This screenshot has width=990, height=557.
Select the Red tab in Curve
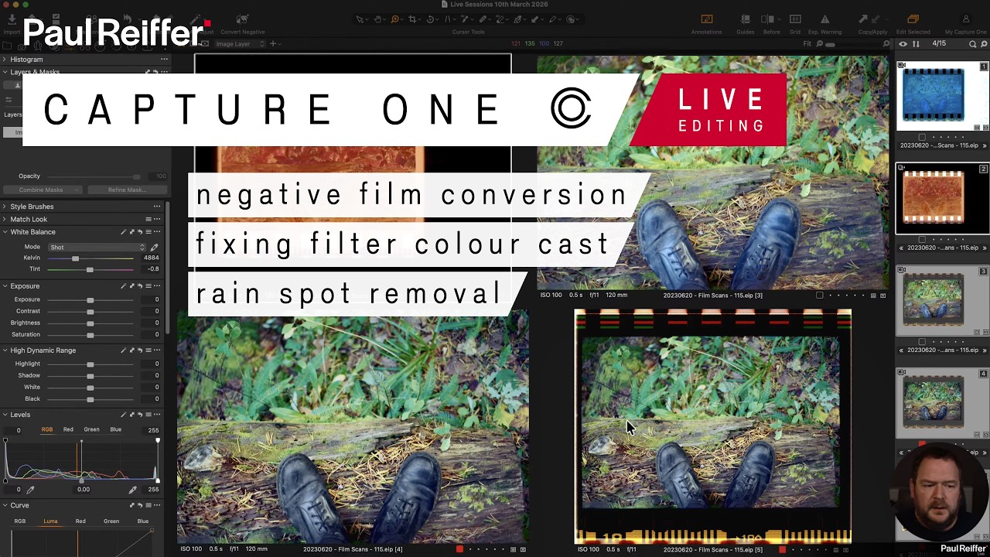(80, 521)
